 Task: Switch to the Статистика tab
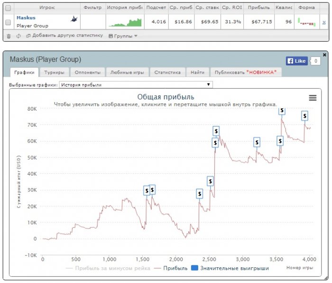(x=167, y=73)
